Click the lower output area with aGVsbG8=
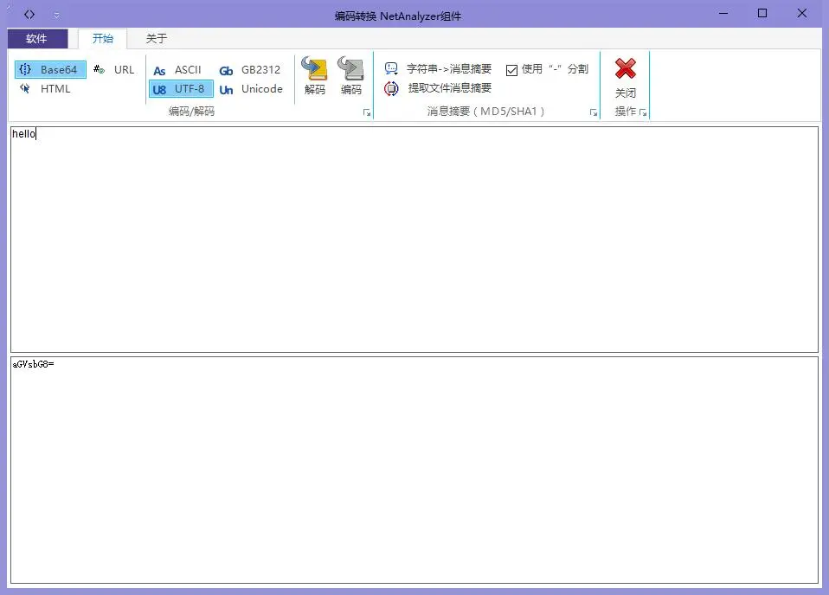Image resolution: width=829 pixels, height=595 pixels. coord(414,470)
